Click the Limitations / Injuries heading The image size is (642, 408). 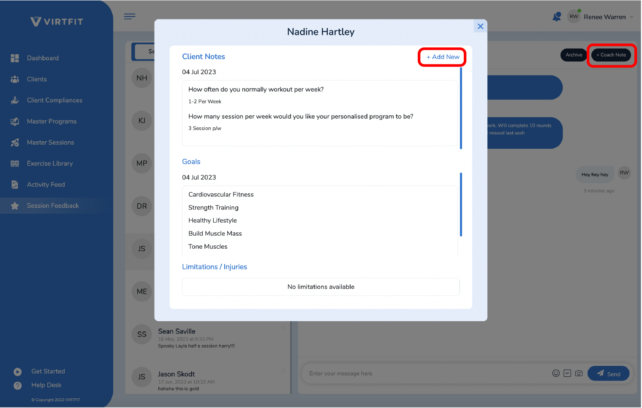215,267
